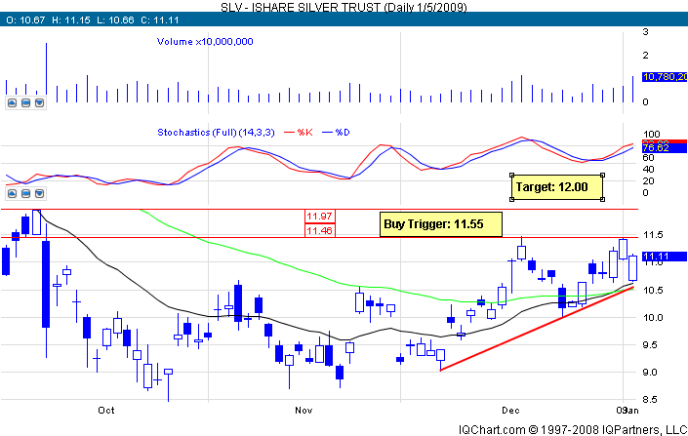Click the middle bar icon in Stochastics panel

[x=26, y=193]
